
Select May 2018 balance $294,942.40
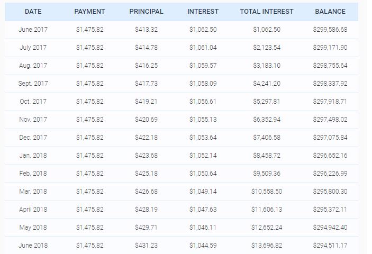(330, 228)
